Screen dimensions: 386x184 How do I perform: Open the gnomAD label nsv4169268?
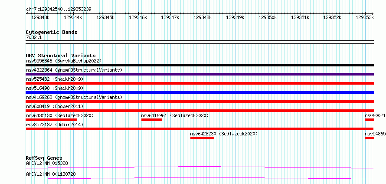pyautogui.click(x=74, y=97)
